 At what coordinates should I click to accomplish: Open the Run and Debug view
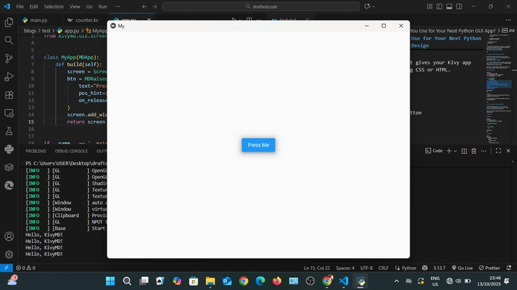coord(9,76)
